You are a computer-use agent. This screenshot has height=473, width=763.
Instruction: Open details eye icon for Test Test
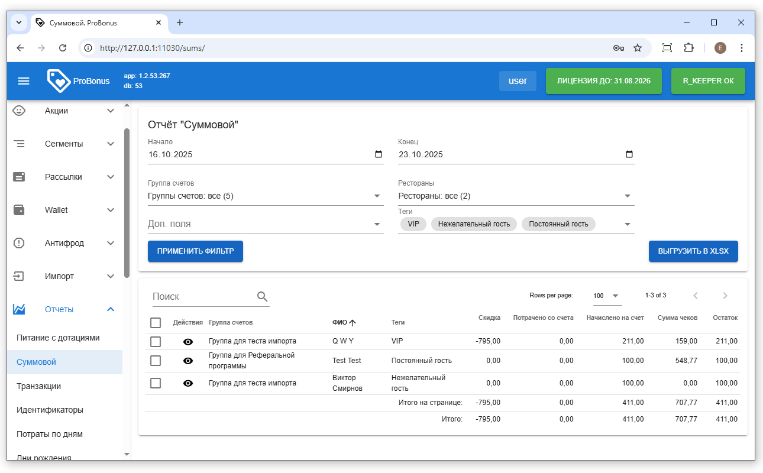click(x=188, y=361)
